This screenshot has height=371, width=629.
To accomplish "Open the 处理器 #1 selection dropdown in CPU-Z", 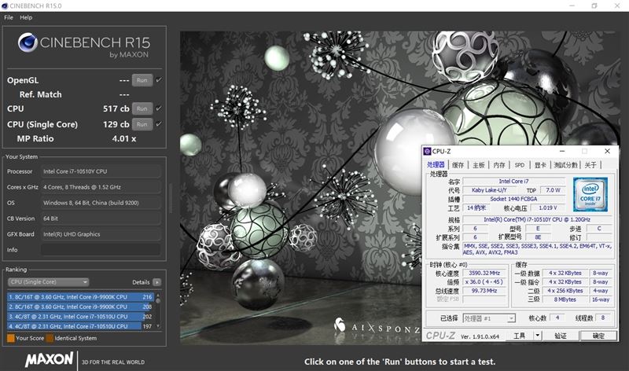I will click(x=489, y=318).
